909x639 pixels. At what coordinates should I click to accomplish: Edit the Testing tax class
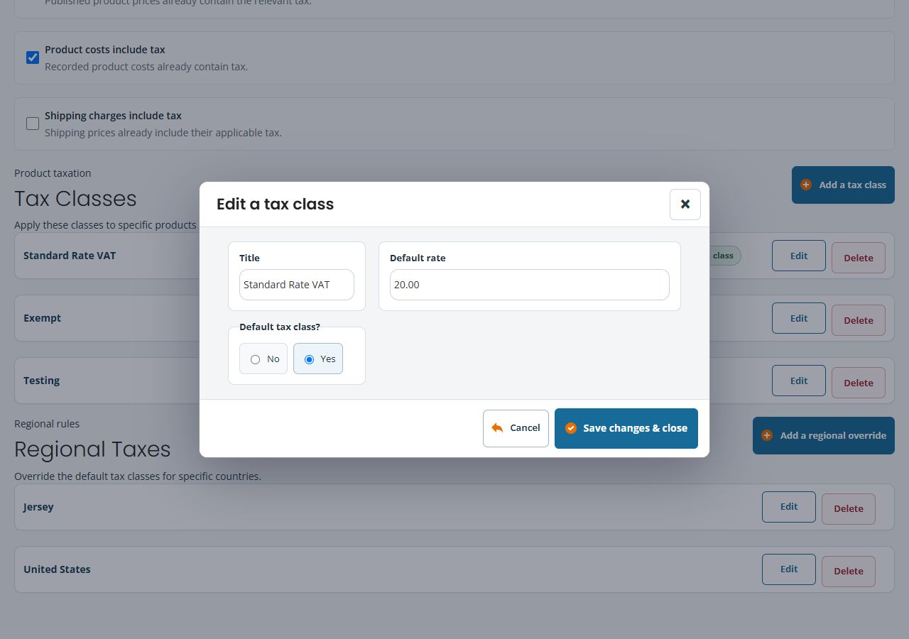pyautogui.click(x=799, y=381)
